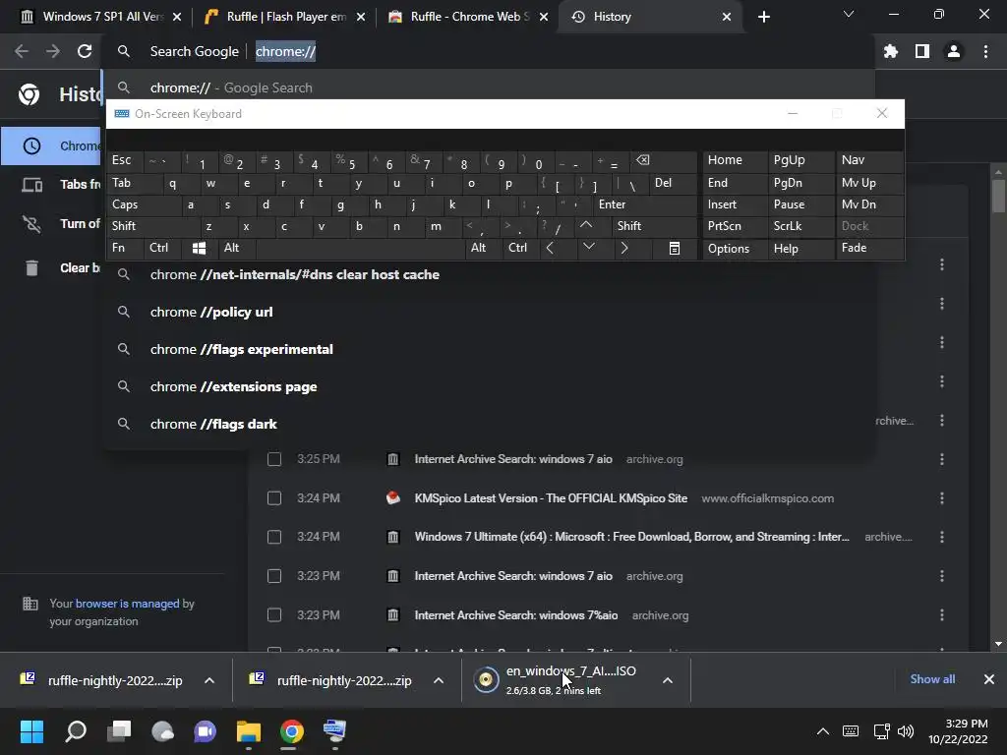Open more actions for Windows 7 Ultimate entry
Screen dimensions: 1007x755
click(942, 537)
